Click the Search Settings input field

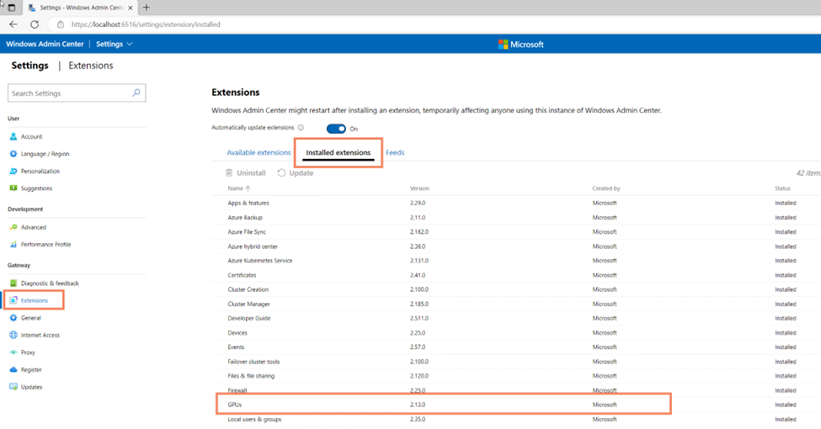(x=77, y=93)
